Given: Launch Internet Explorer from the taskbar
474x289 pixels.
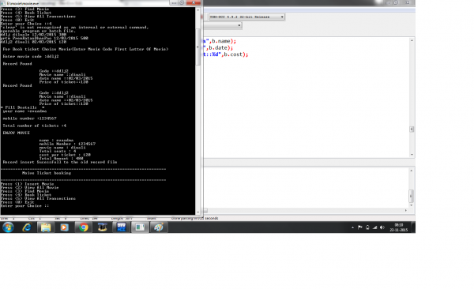Looking at the screenshot, I should [27, 227].
